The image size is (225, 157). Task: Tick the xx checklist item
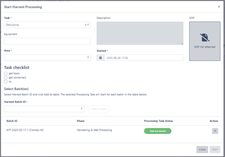6,82
